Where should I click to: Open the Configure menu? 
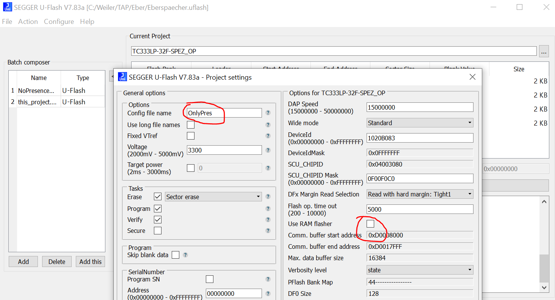pyautogui.click(x=59, y=22)
